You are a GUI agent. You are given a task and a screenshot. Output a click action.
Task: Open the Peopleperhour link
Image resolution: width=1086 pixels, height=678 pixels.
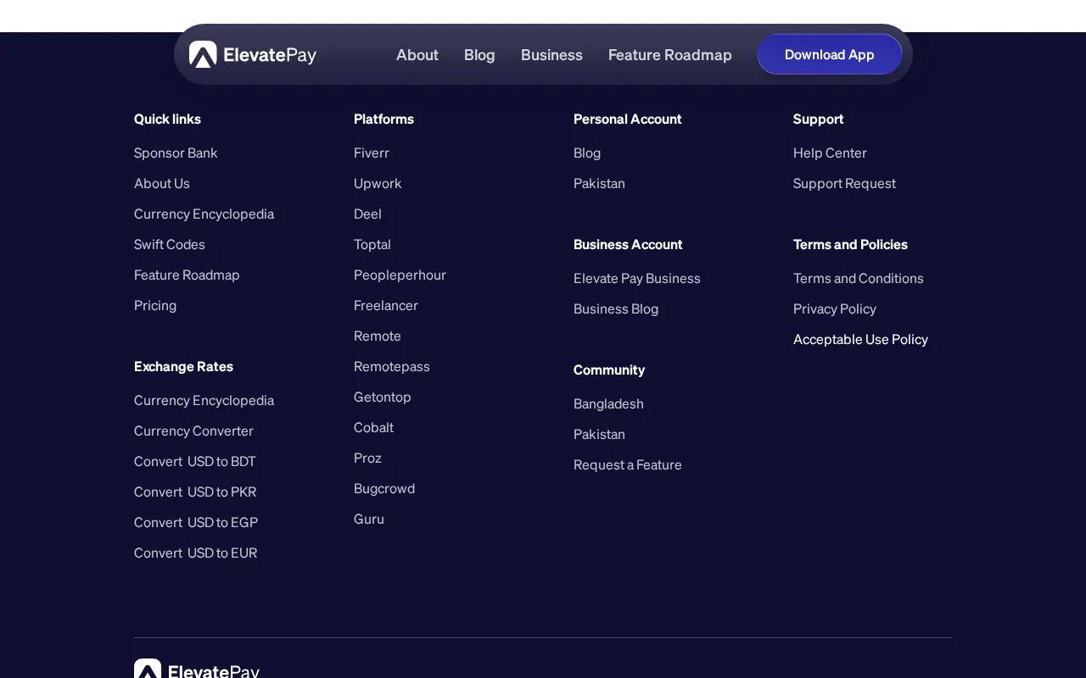pos(400,275)
